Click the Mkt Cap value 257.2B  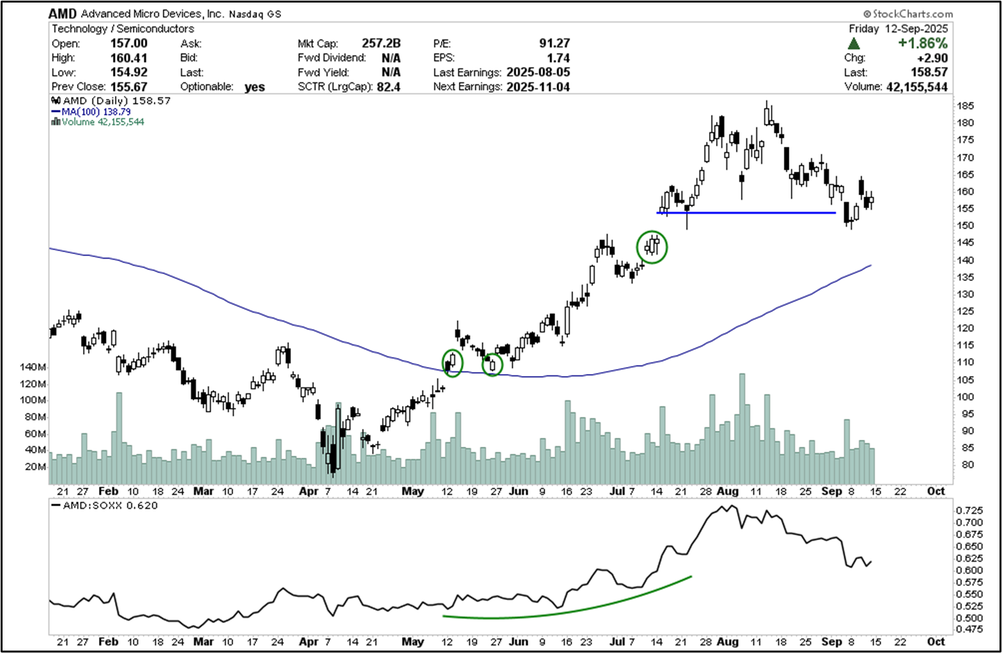point(381,43)
